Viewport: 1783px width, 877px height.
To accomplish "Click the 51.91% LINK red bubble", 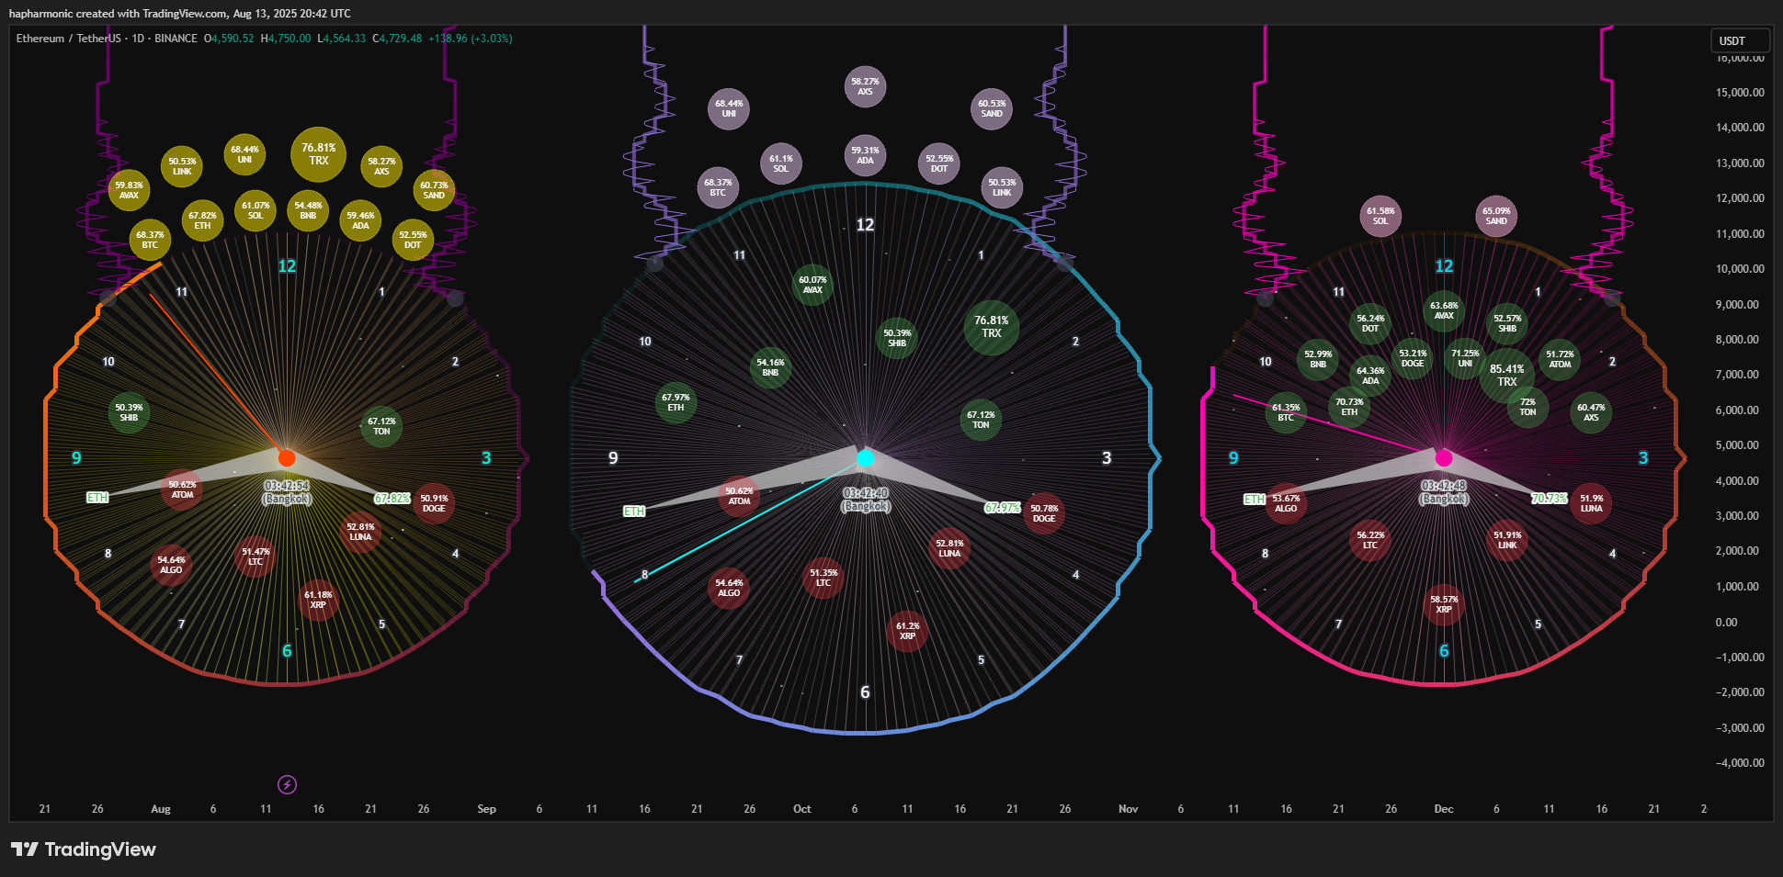I will (x=1507, y=540).
